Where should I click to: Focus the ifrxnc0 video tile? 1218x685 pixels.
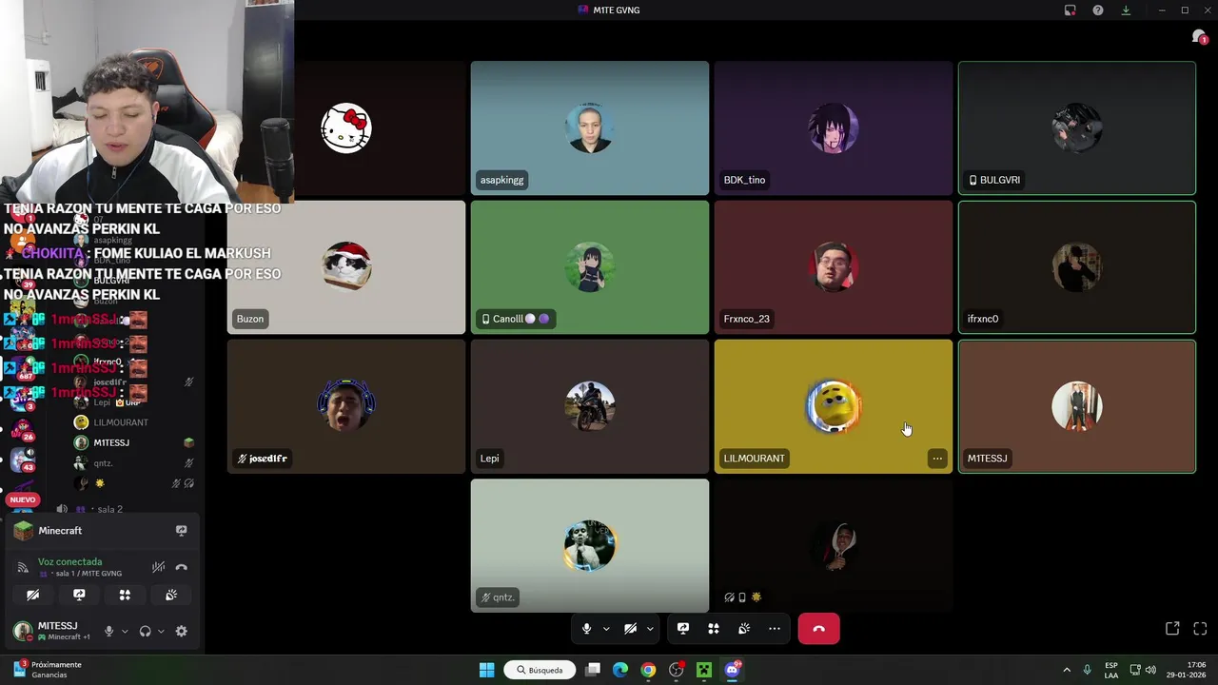tap(1077, 267)
